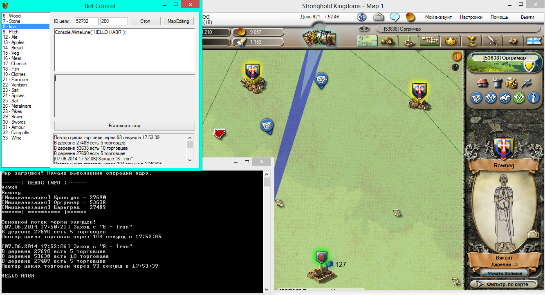545x295 pixels.
Task: Select '26 - Metalware' in resource list
Action: point(25,106)
